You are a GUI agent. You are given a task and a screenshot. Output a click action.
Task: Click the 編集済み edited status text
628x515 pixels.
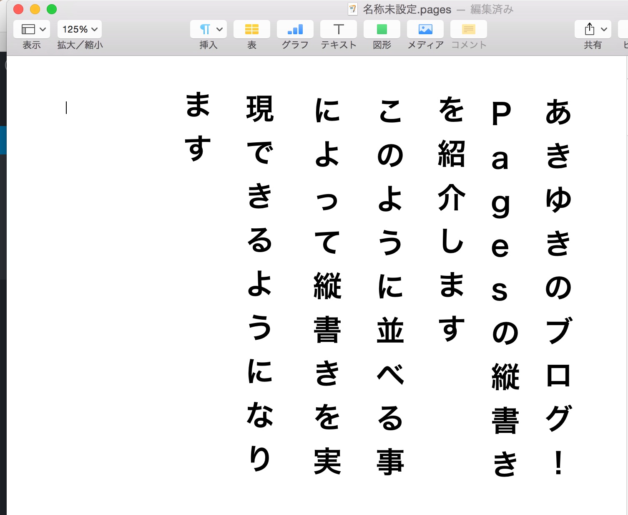[492, 9]
